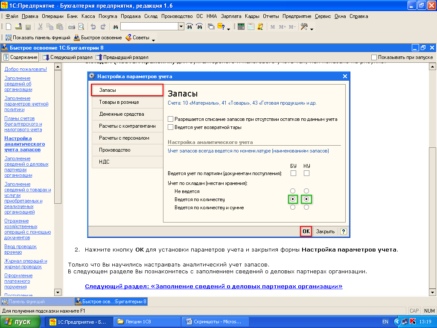
Task: Click inside the toolbar search input field
Action: tap(149, 27)
